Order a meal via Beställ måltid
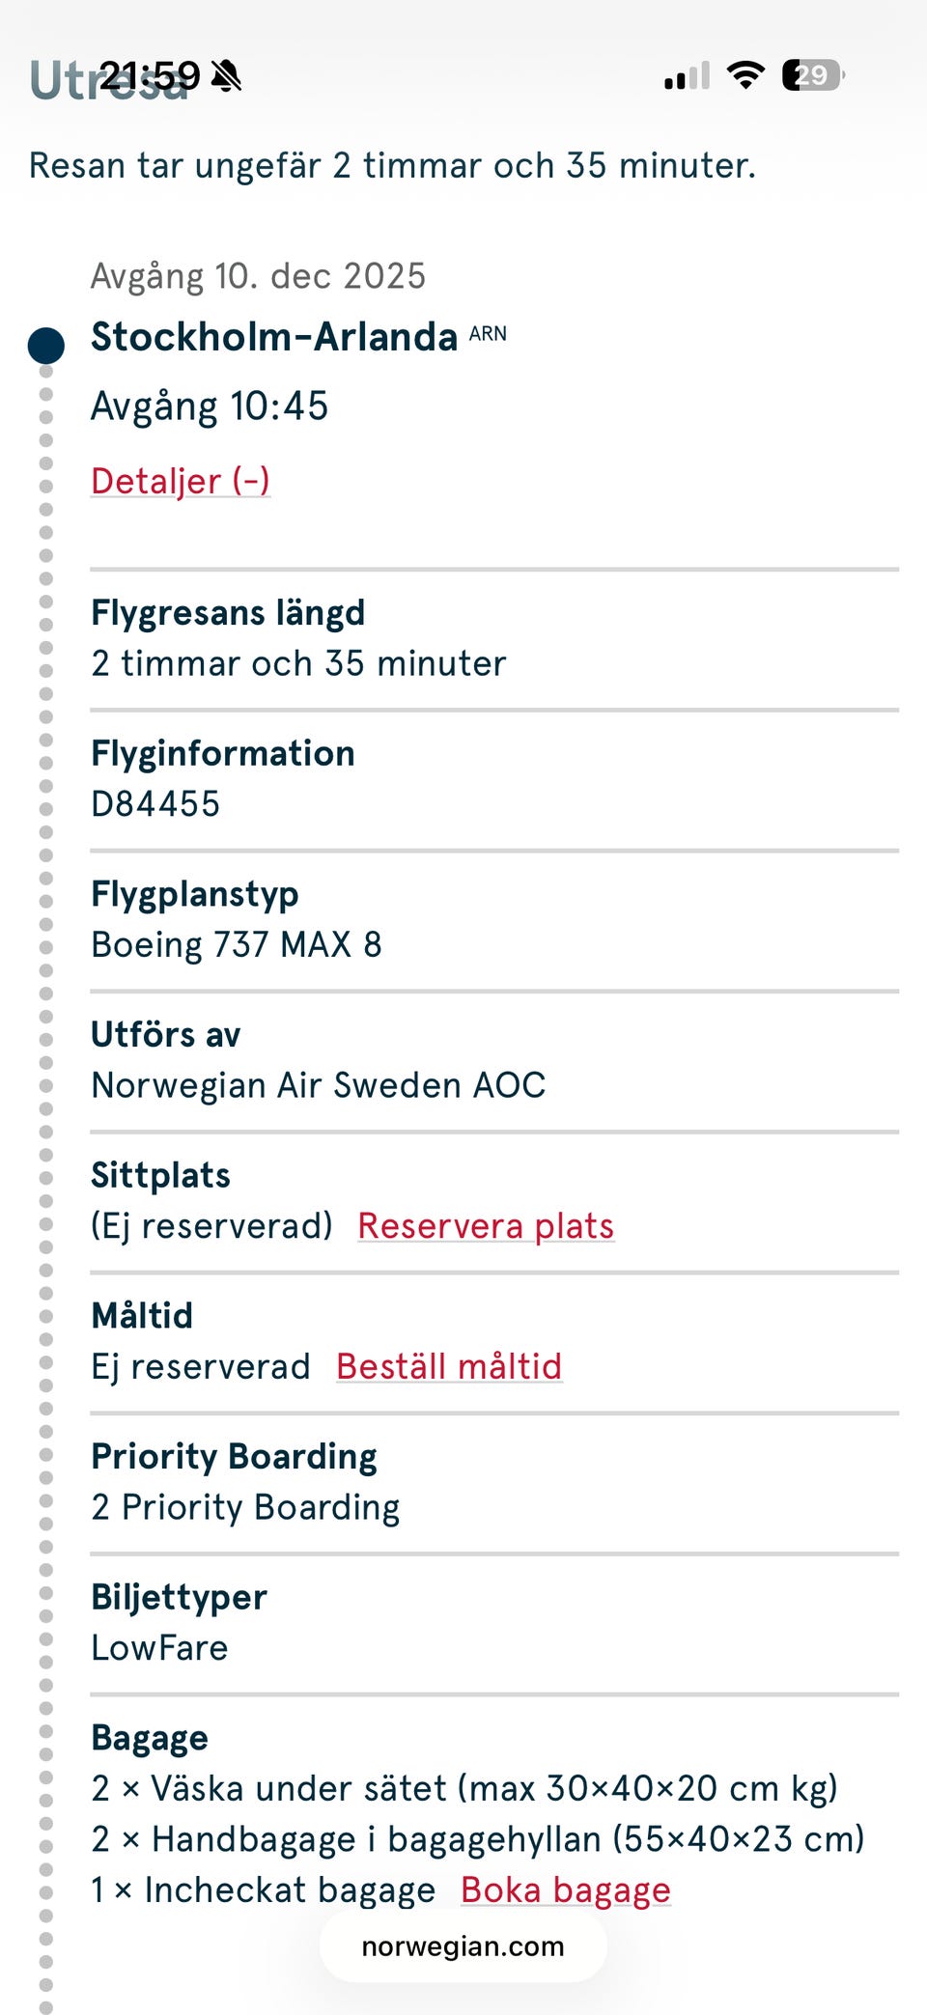 449,1366
